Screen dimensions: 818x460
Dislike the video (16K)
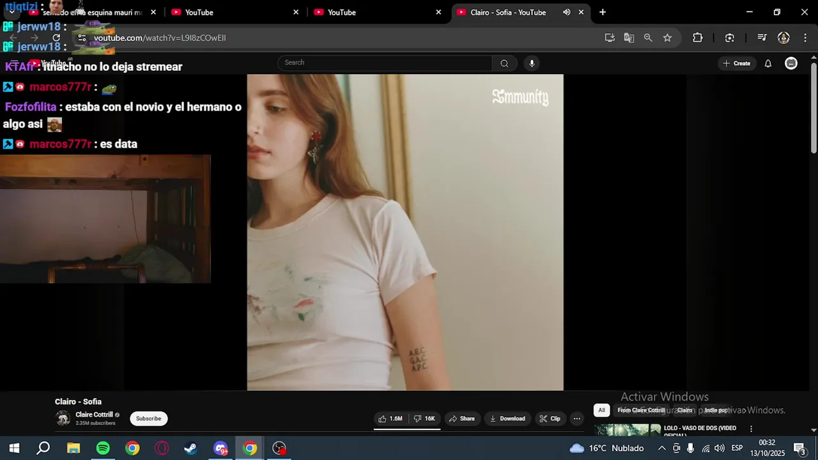[424, 418]
